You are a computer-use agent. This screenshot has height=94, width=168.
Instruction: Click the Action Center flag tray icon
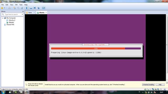155,92
